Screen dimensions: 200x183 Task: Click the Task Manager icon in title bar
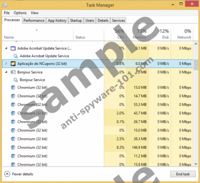(x=5, y=5)
